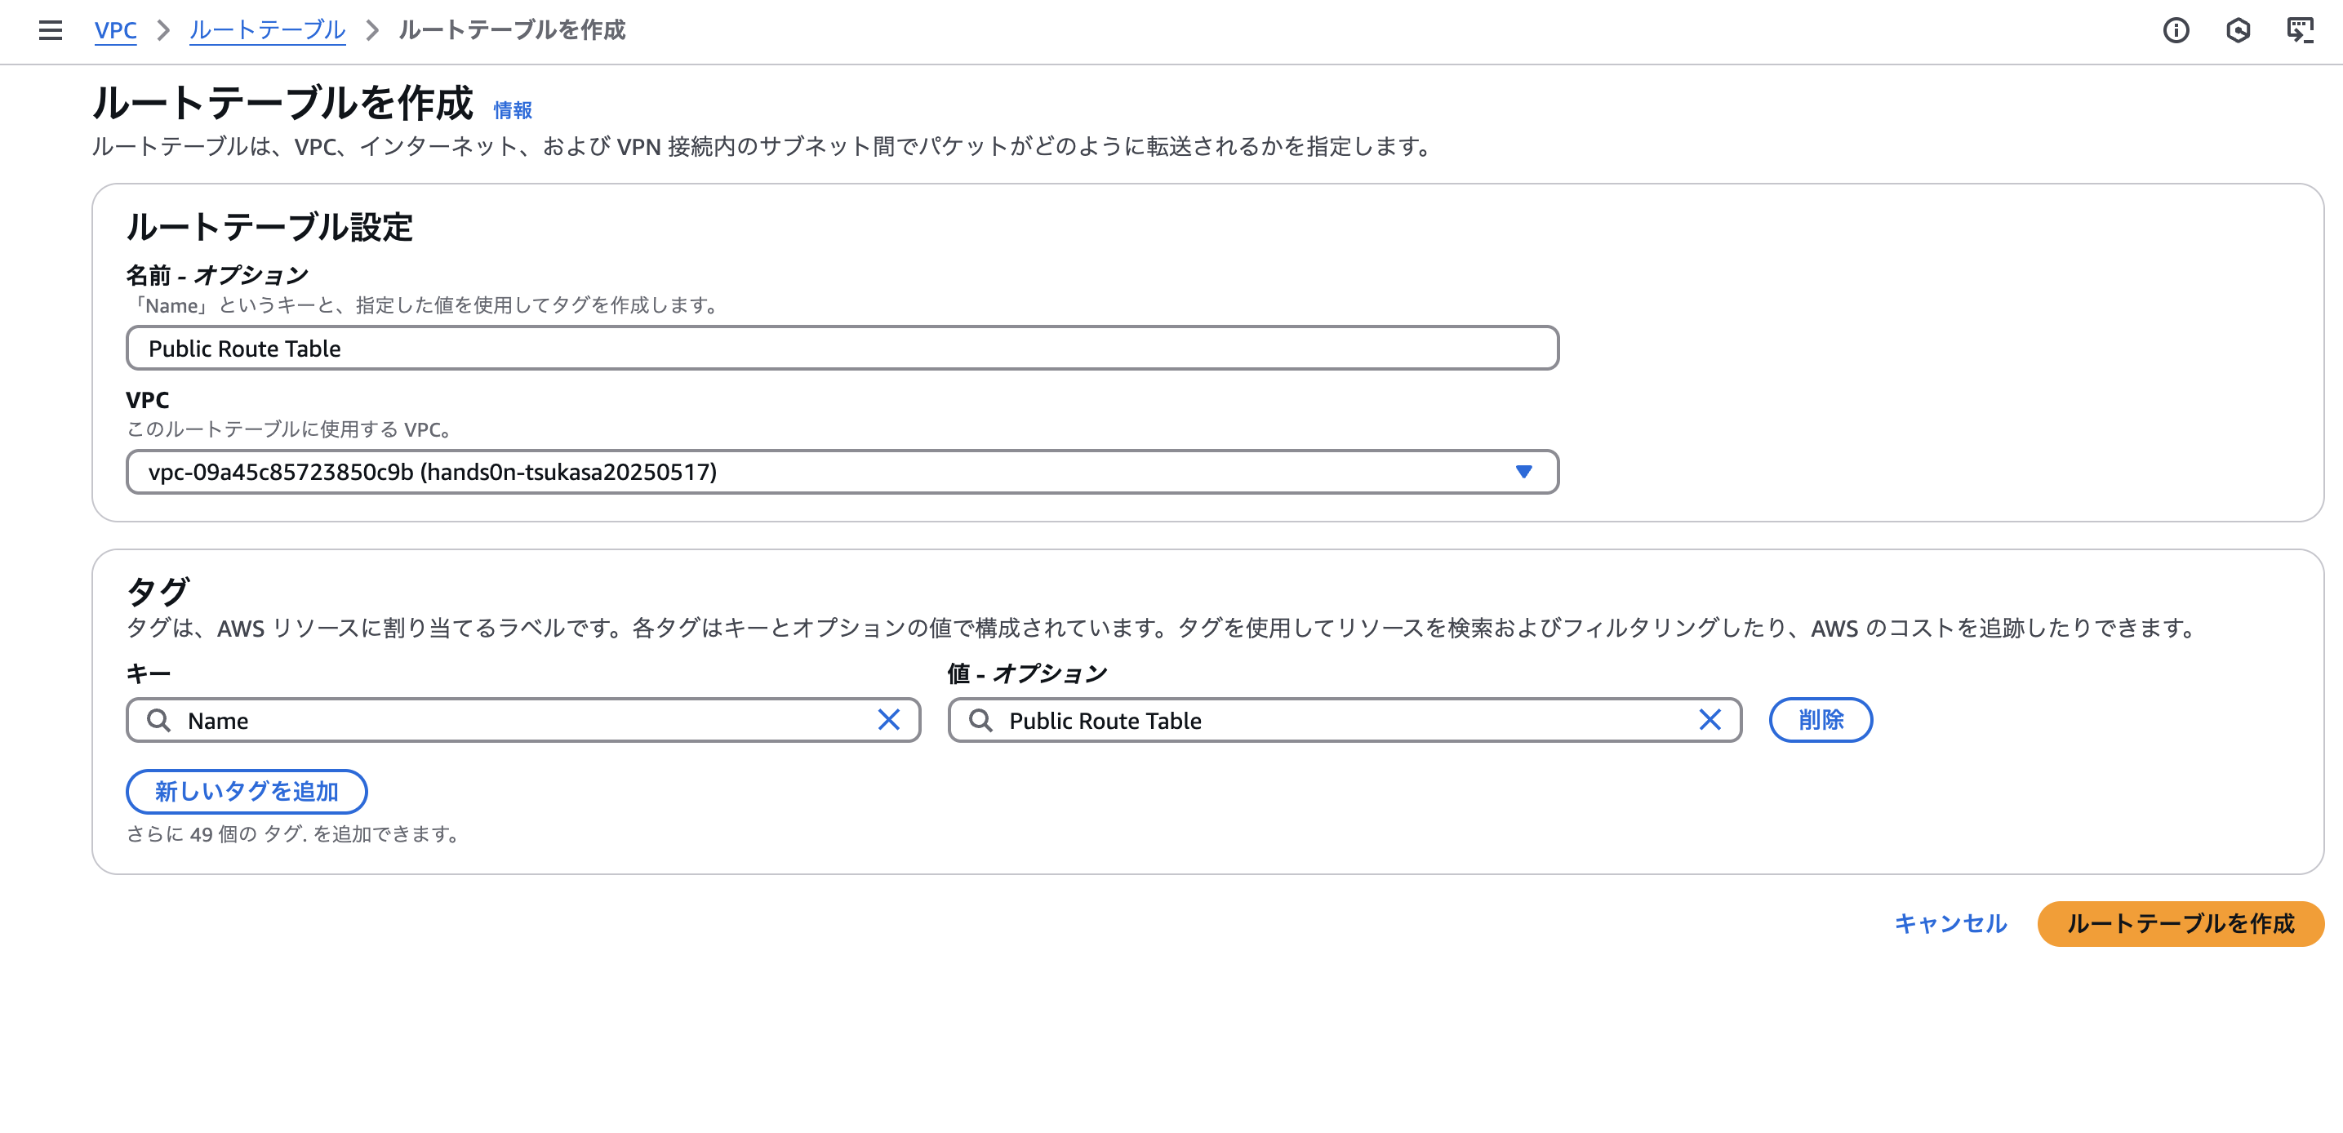2343x1133 pixels.
Task: Click 新しいタグを追加 button
Action: (x=247, y=791)
